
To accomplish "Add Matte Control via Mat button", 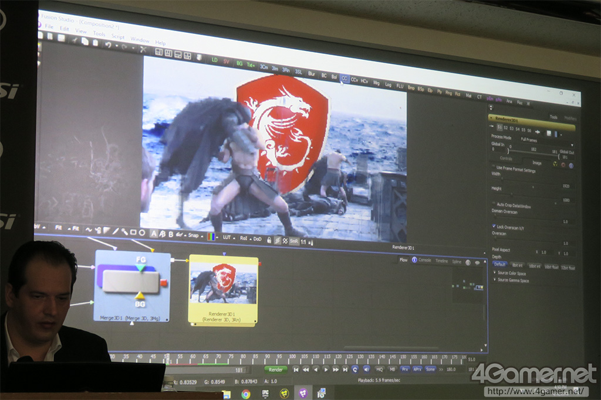I will (468, 95).
